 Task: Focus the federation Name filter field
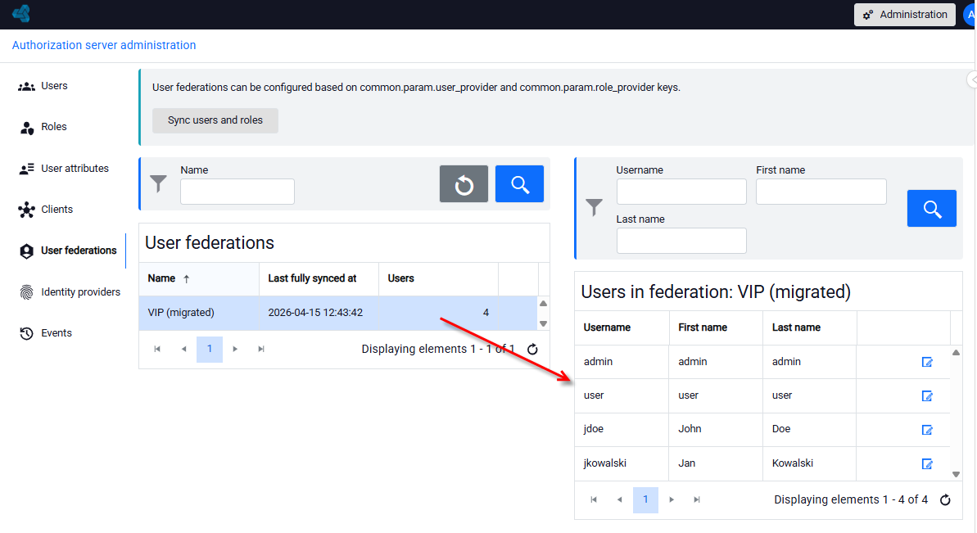point(237,192)
